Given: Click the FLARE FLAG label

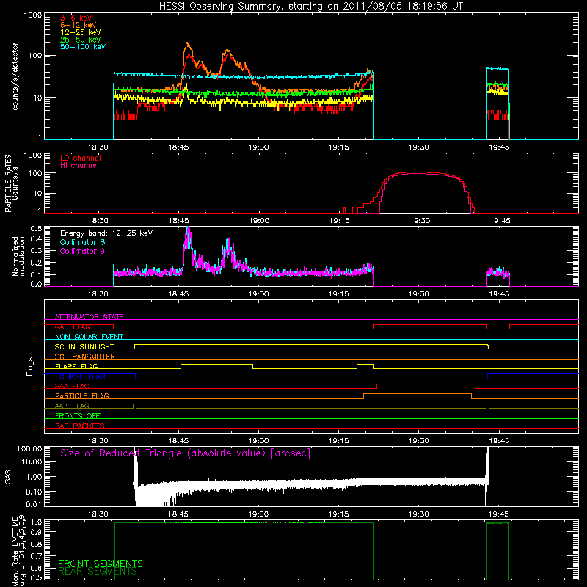Looking at the screenshot, I should [x=76, y=366].
